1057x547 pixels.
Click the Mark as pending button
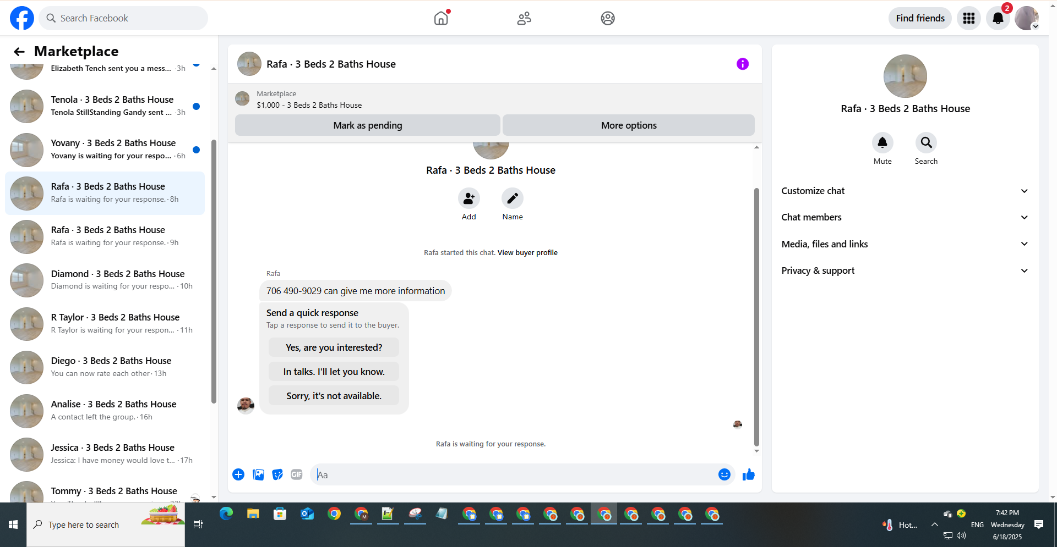click(368, 125)
